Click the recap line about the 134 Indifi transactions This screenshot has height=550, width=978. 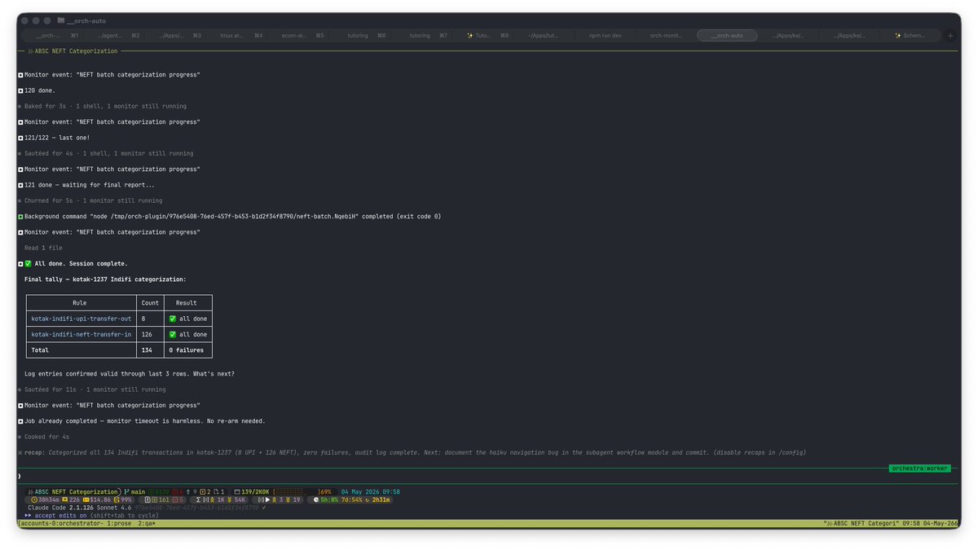click(x=412, y=452)
